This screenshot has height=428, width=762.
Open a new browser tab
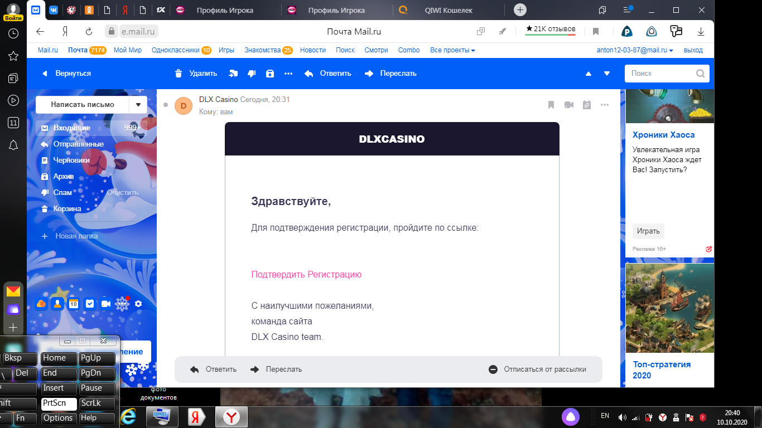520,10
